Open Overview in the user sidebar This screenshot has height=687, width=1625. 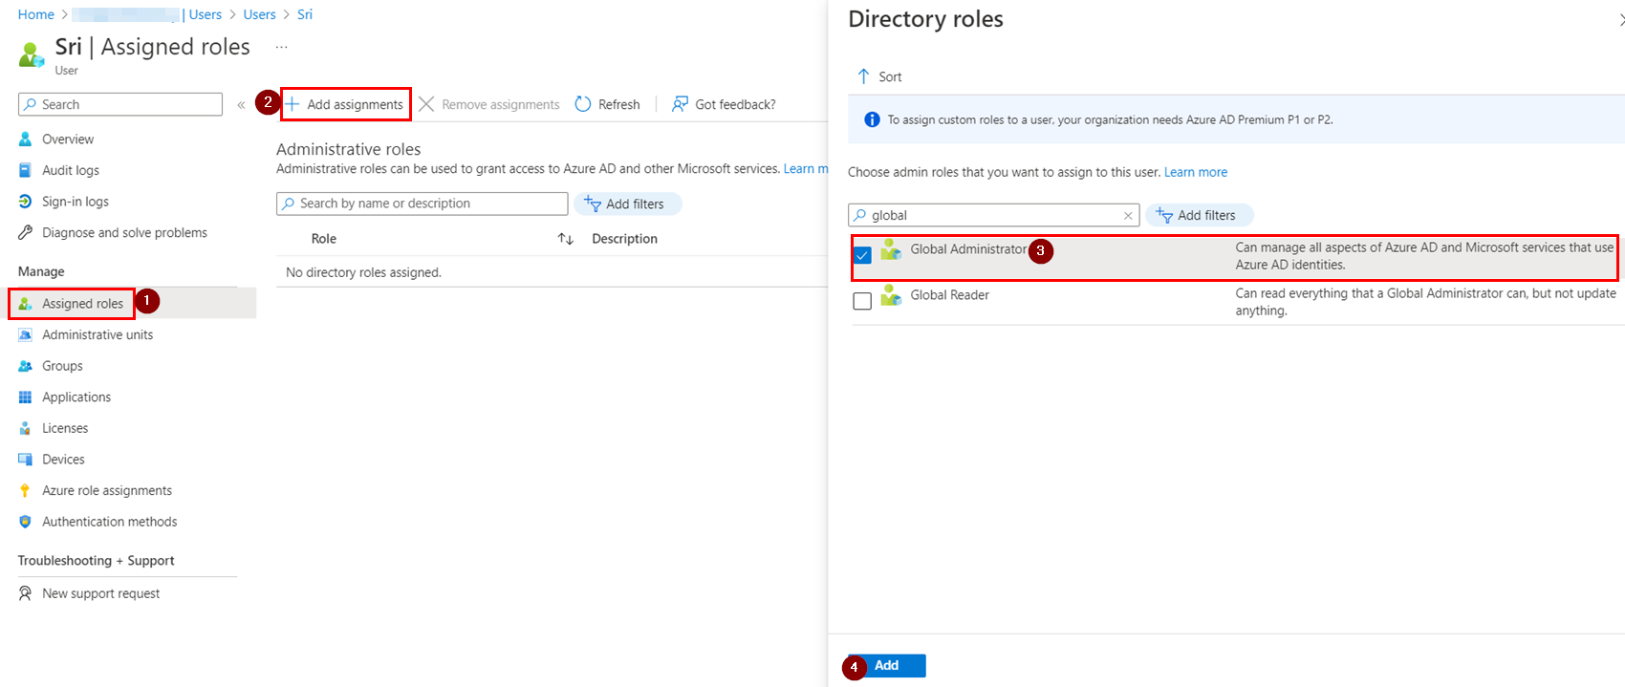coord(68,140)
